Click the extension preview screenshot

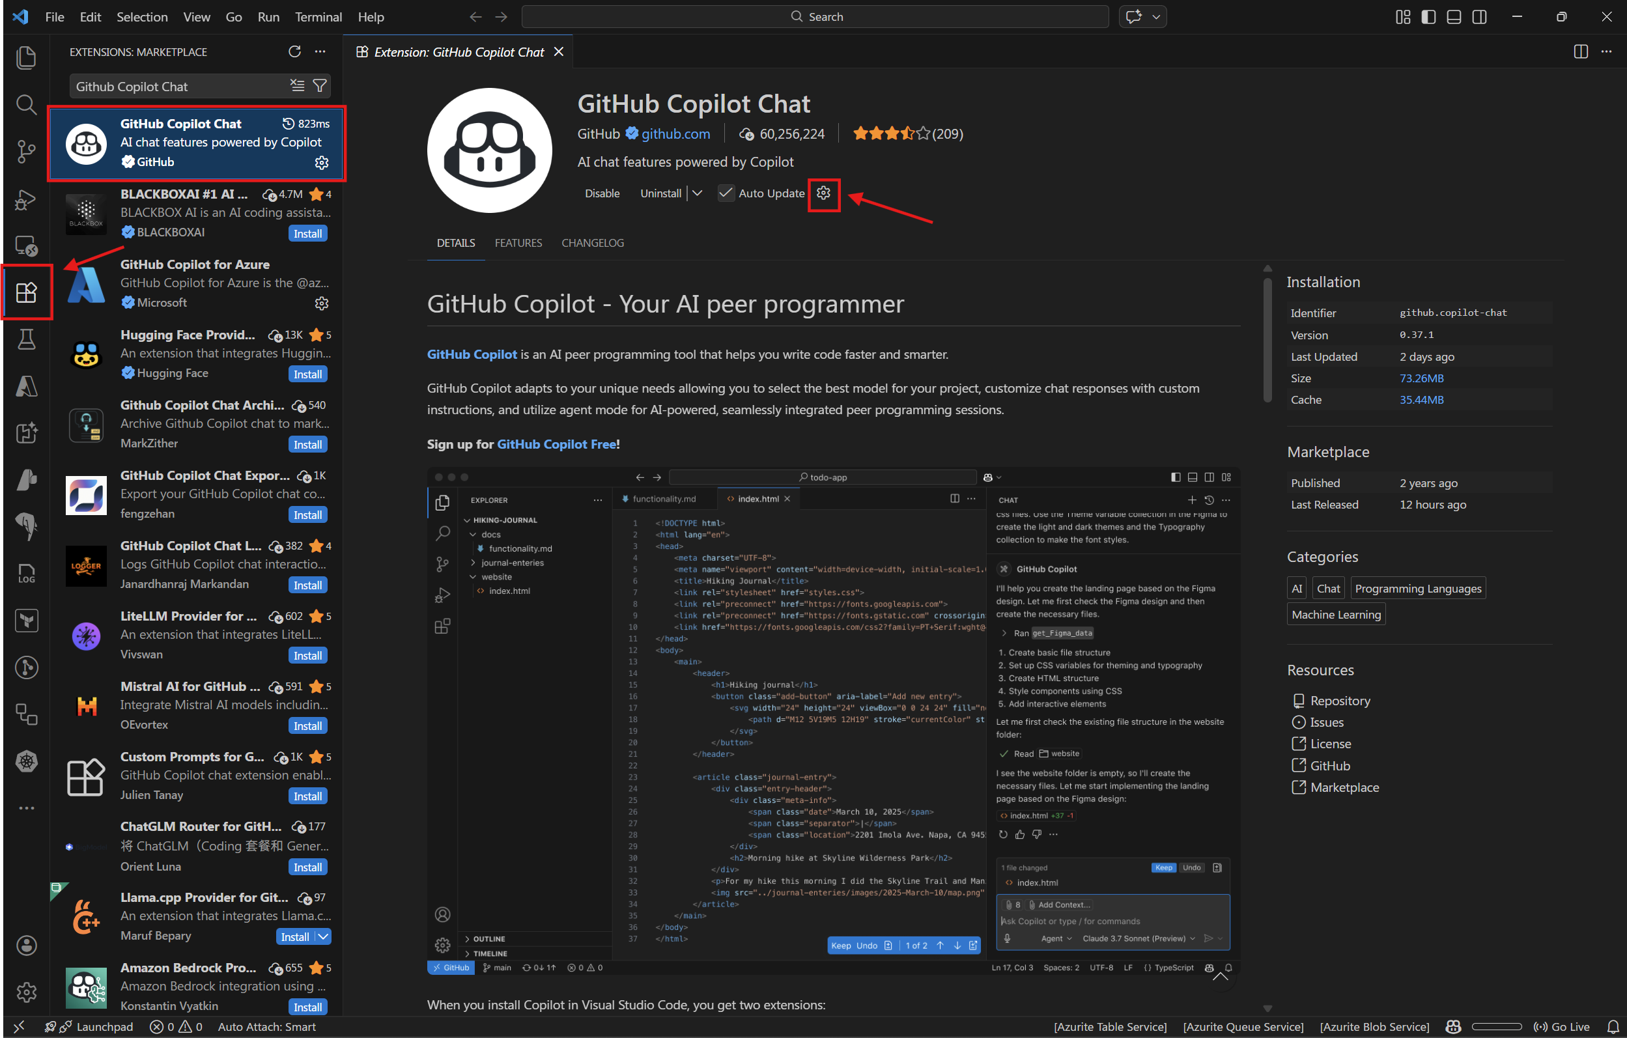pos(833,720)
